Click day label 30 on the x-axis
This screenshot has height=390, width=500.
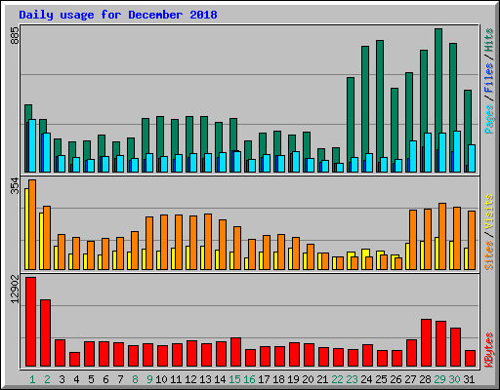[454, 379]
